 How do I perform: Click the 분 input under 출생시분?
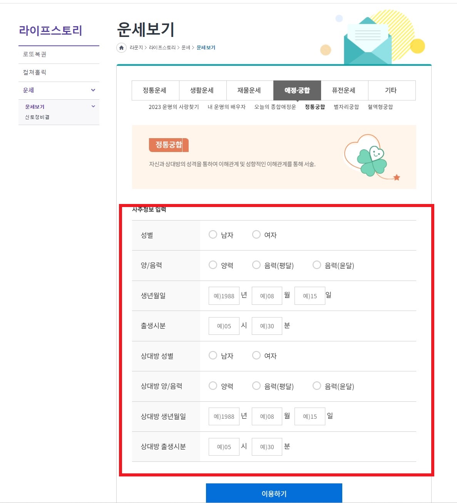(267, 325)
